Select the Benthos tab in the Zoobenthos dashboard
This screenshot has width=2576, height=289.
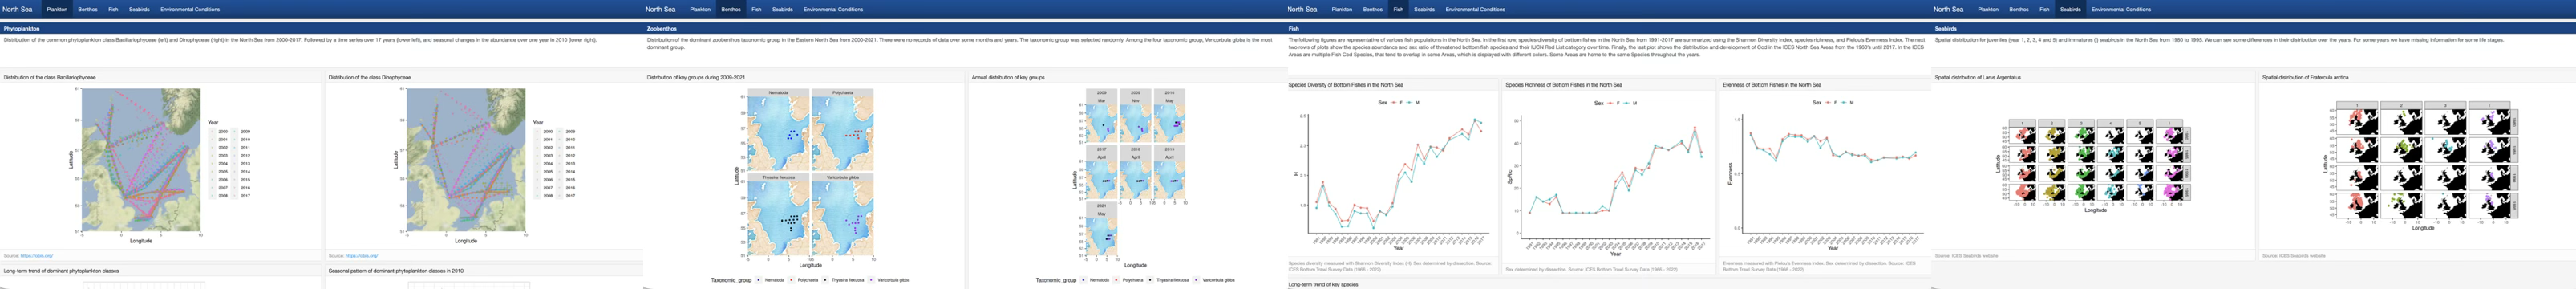pyautogui.click(x=731, y=9)
